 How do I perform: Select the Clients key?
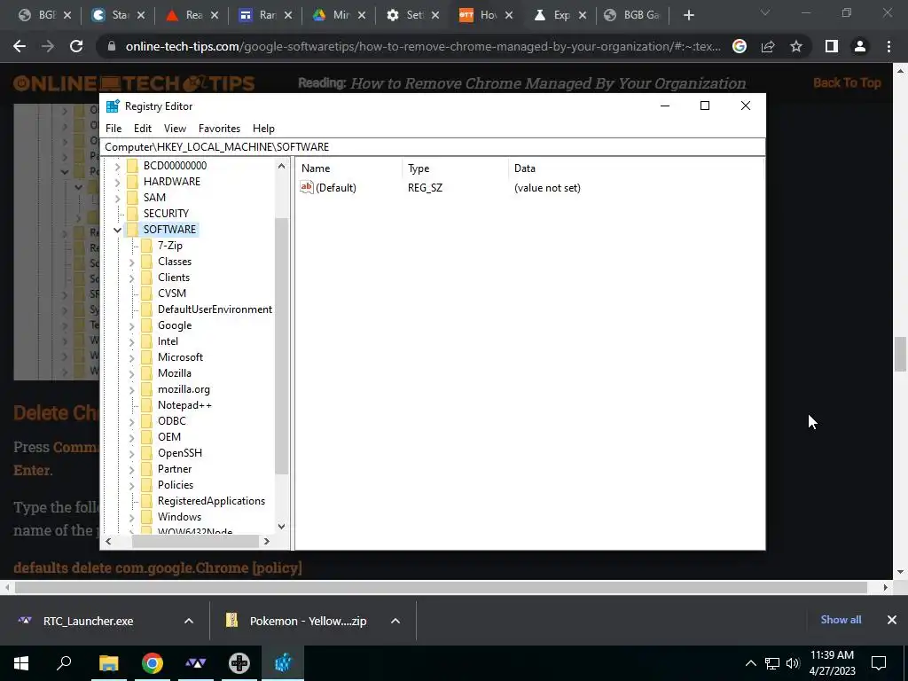pyautogui.click(x=174, y=278)
